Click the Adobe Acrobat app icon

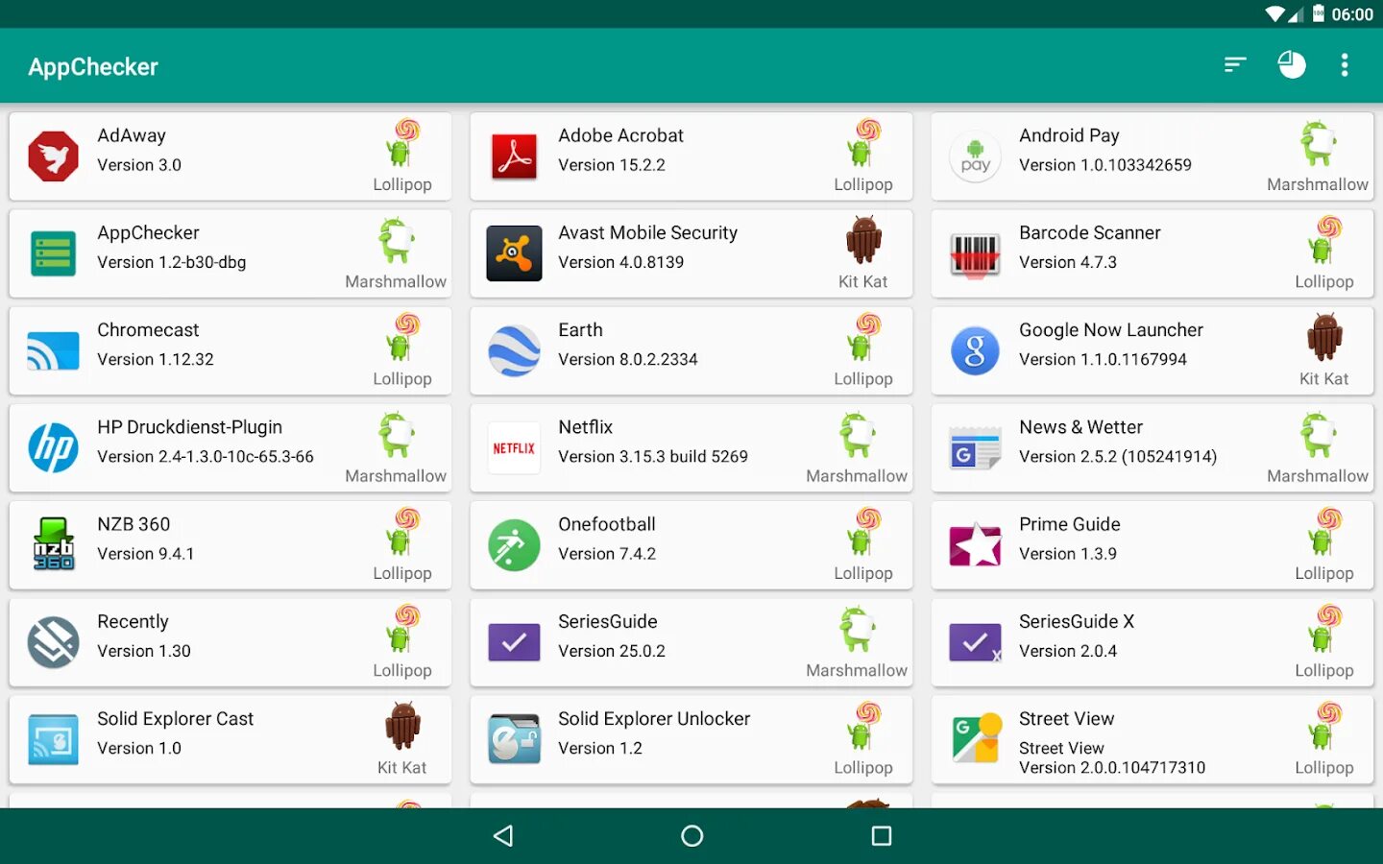pyautogui.click(x=515, y=156)
